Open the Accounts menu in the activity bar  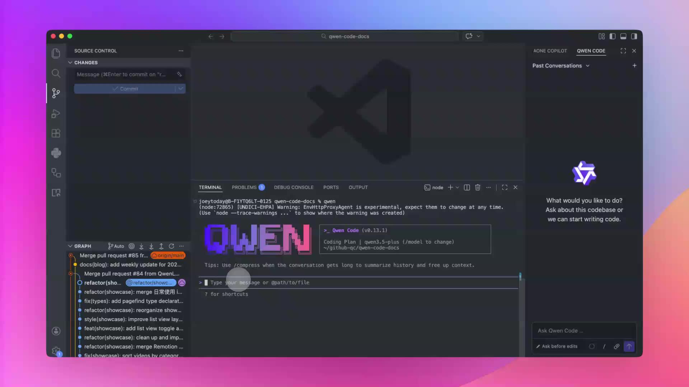point(56,331)
